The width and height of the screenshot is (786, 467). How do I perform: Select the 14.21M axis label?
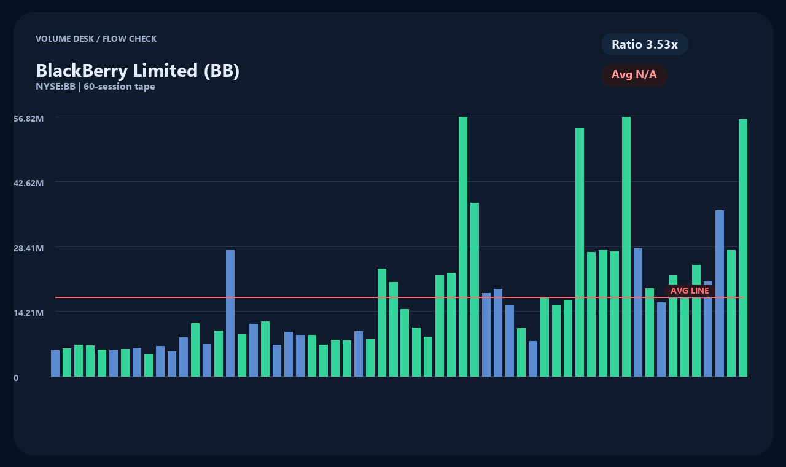[29, 312]
